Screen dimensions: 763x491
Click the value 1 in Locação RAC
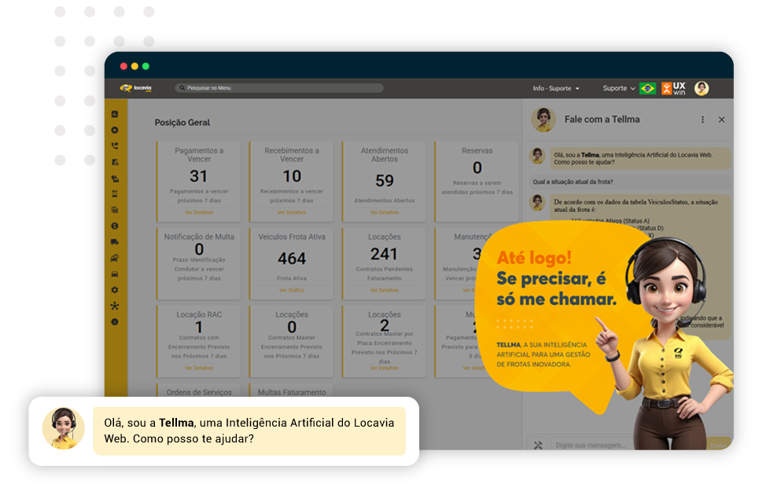pos(199,327)
